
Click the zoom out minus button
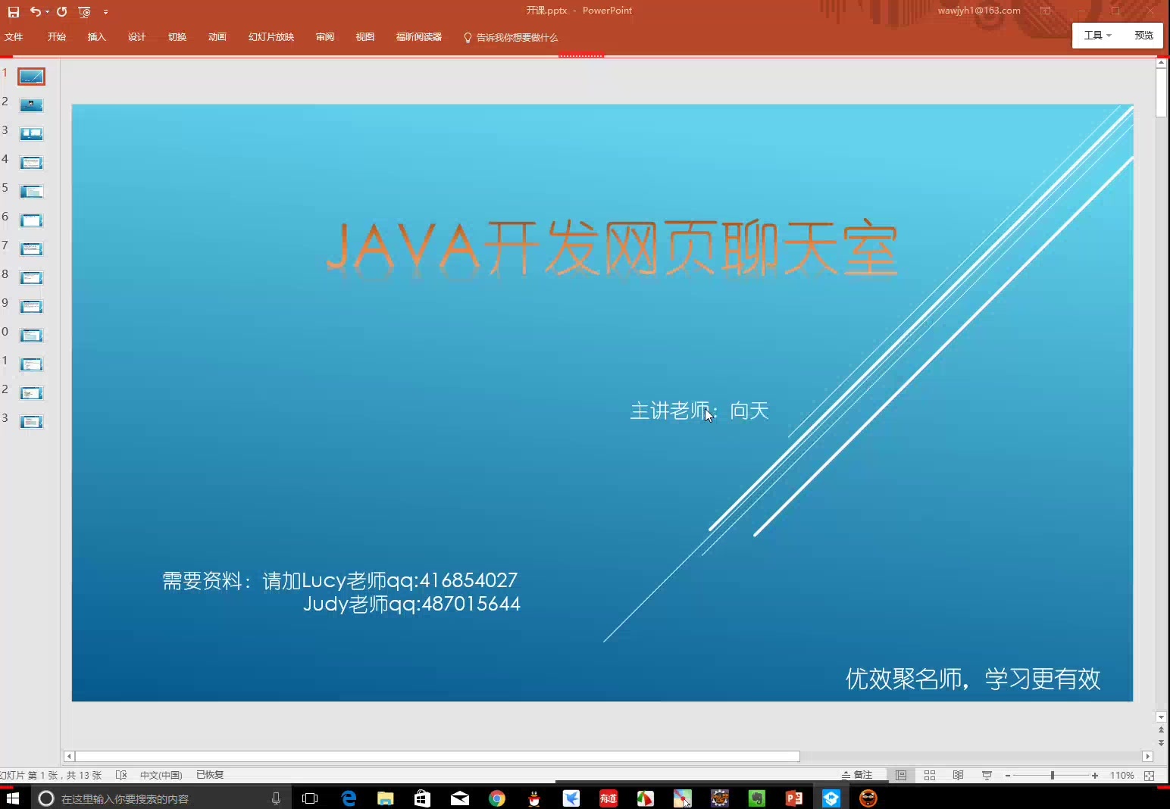tap(1008, 776)
